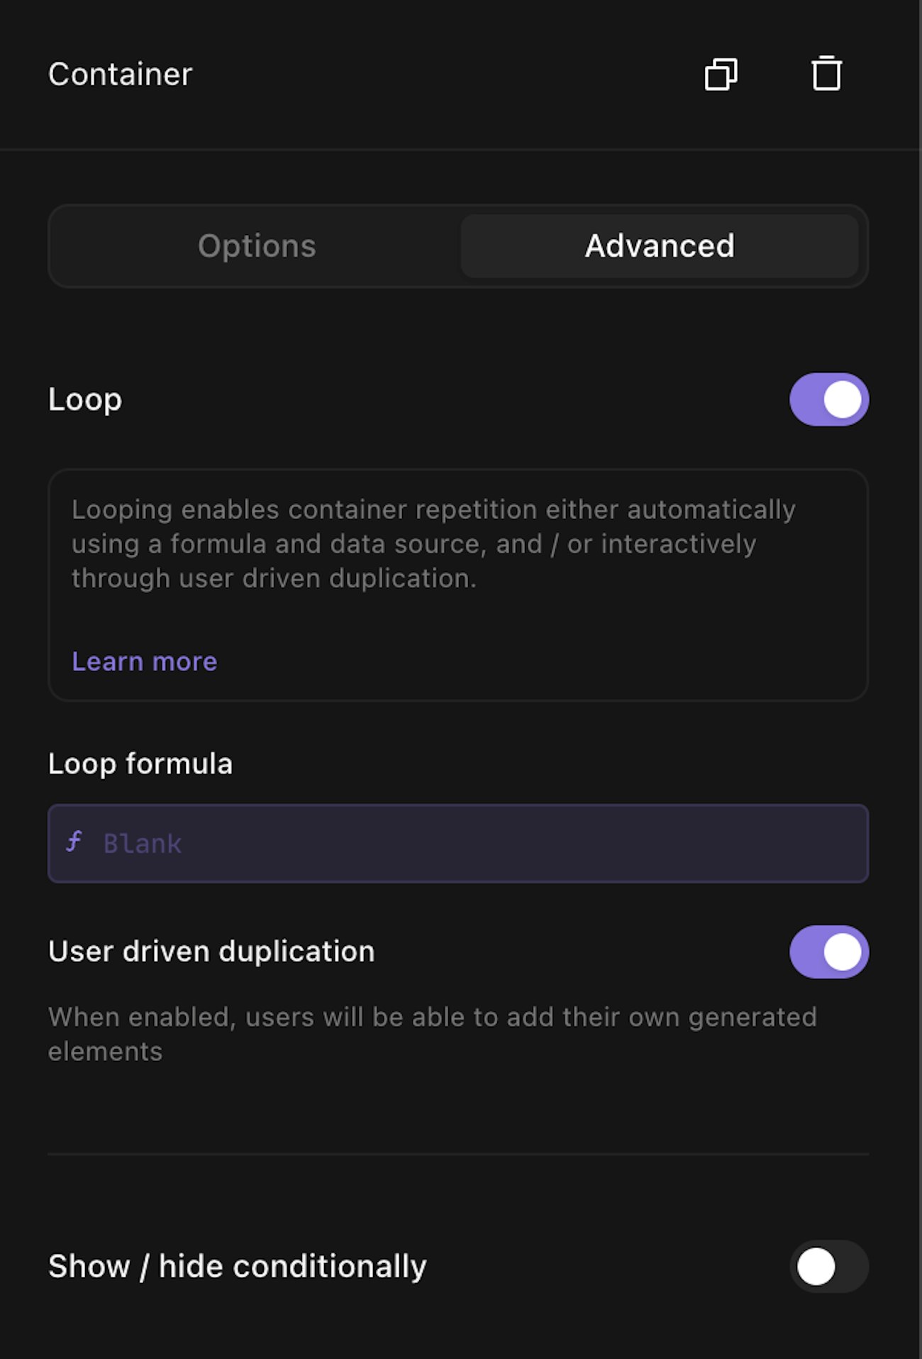This screenshot has width=922, height=1359.
Task: Enable Show / hide conditionally toggle
Action: (828, 1267)
